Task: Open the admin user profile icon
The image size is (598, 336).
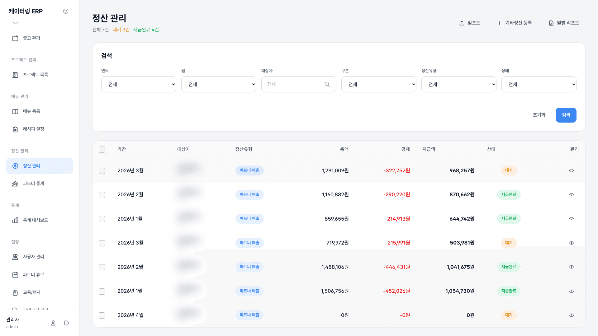Action: (53, 323)
